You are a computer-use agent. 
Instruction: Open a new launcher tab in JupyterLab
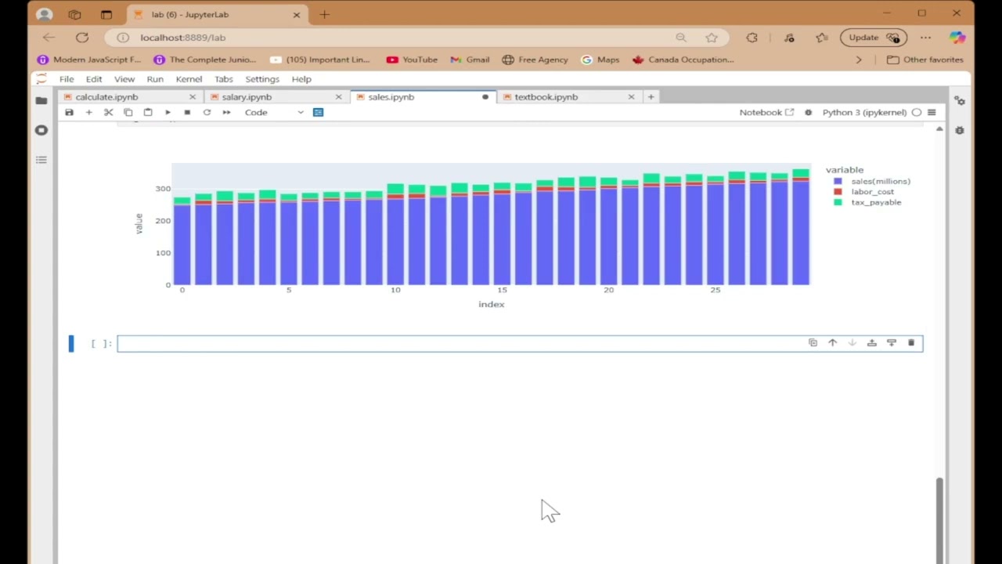(651, 97)
